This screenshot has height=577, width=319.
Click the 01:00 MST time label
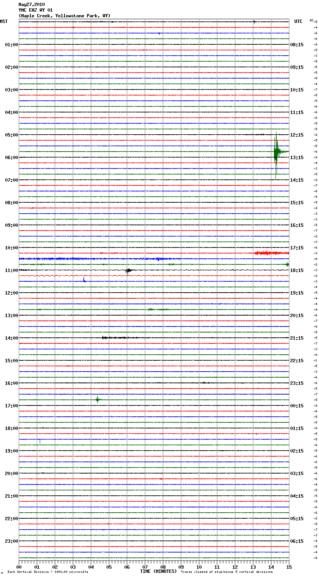point(12,45)
